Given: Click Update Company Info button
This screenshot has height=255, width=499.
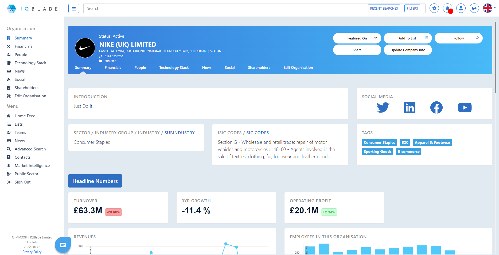Looking at the screenshot, I should coord(408,50).
